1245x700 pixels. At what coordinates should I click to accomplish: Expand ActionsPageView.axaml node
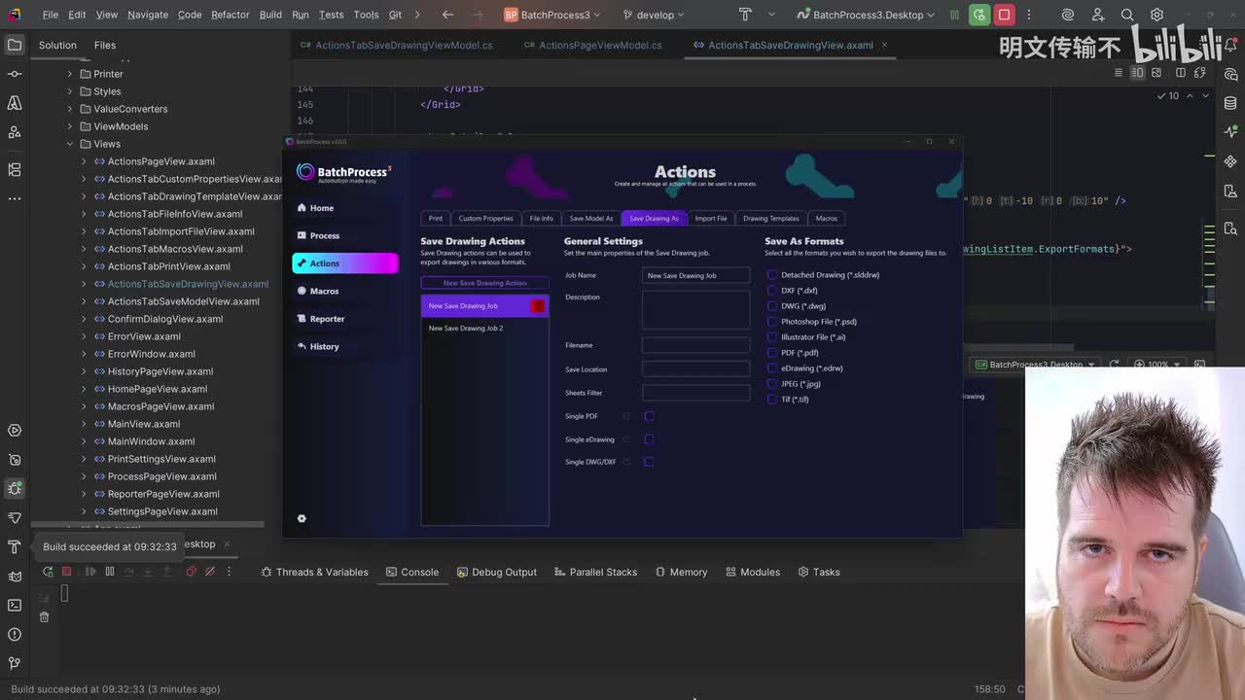[84, 161]
